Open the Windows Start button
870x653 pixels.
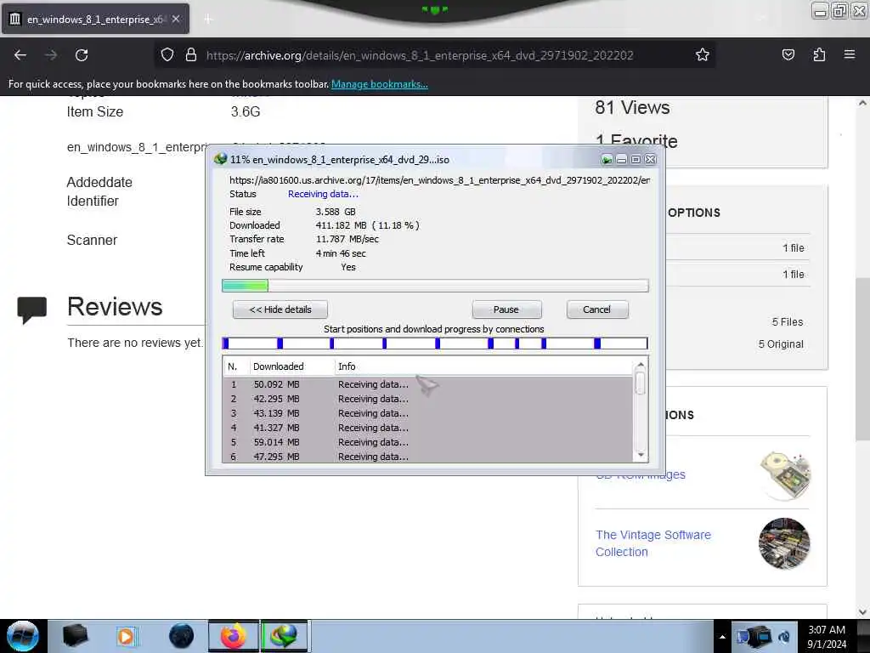point(23,636)
